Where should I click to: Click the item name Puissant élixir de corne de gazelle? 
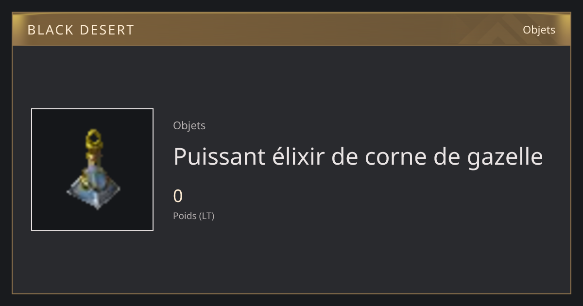[x=358, y=157]
